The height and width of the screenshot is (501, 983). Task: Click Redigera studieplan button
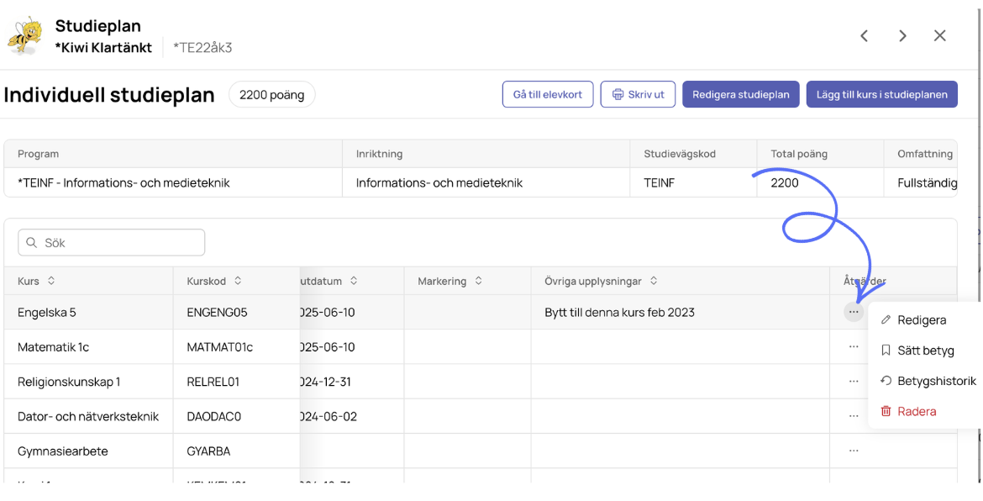[740, 95]
